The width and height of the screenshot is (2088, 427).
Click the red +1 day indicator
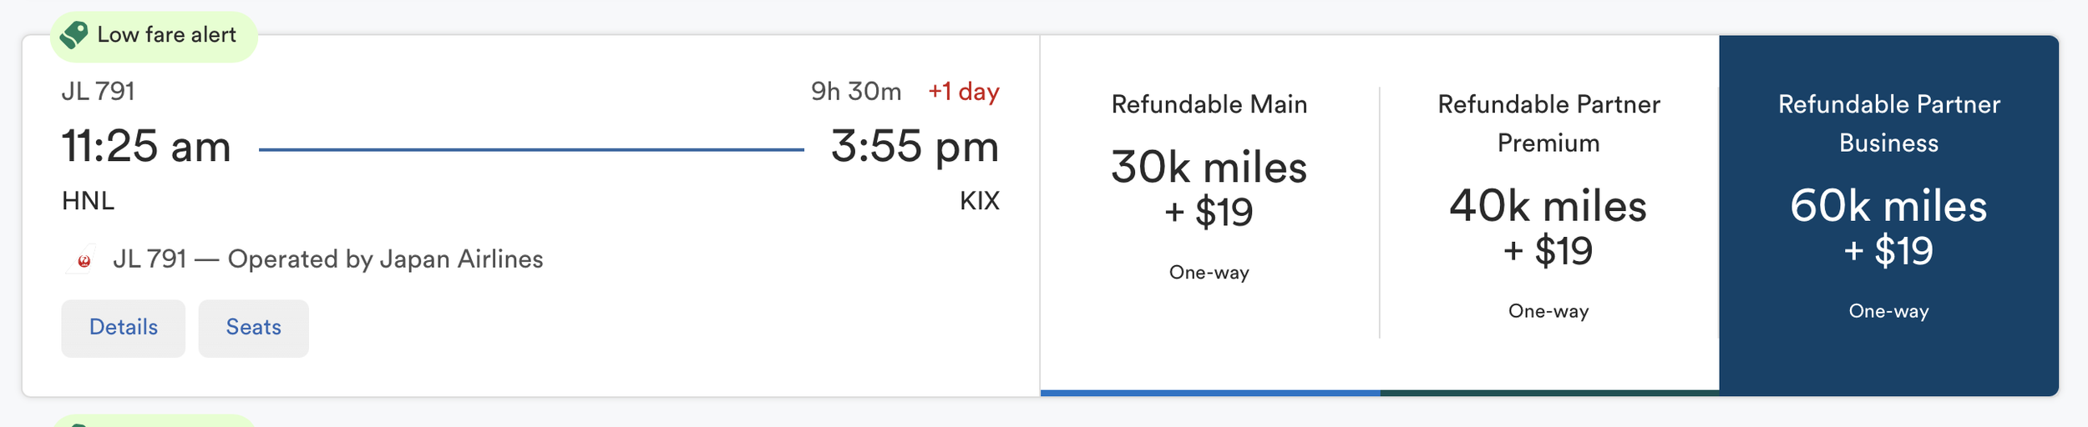coord(964,92)
